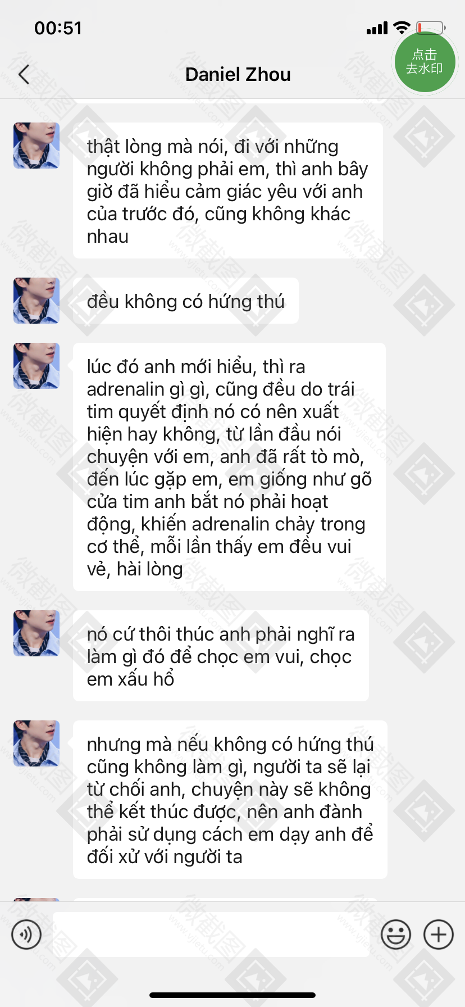Tap avatar beside "nó cứ thôi thúc" message

(x=37, y=633)
